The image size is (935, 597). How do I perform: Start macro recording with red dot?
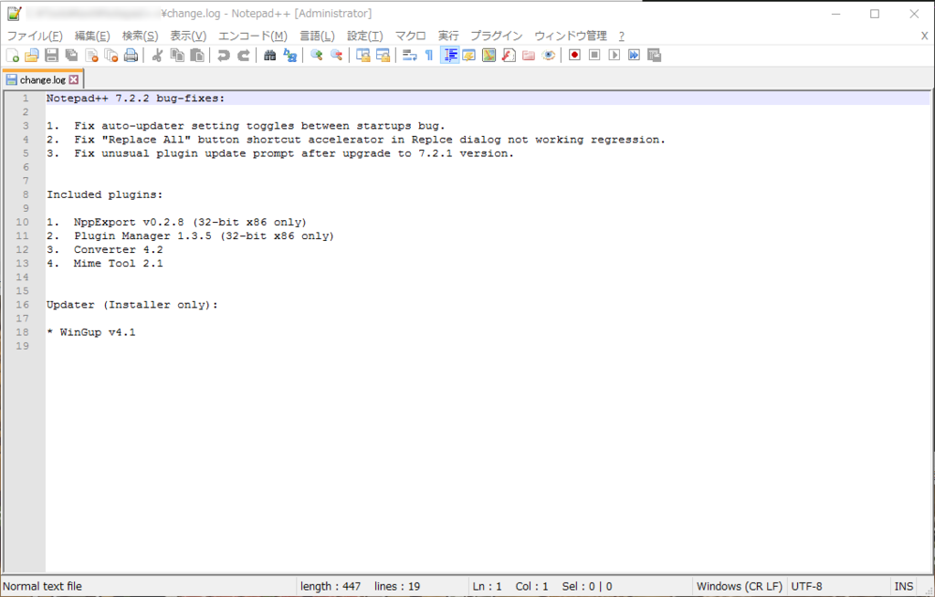click(x=575, y=56)
